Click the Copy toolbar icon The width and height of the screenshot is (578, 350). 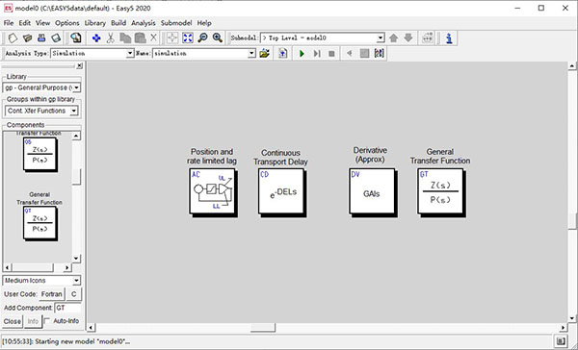pyautogui.click(x=125, y=37)
